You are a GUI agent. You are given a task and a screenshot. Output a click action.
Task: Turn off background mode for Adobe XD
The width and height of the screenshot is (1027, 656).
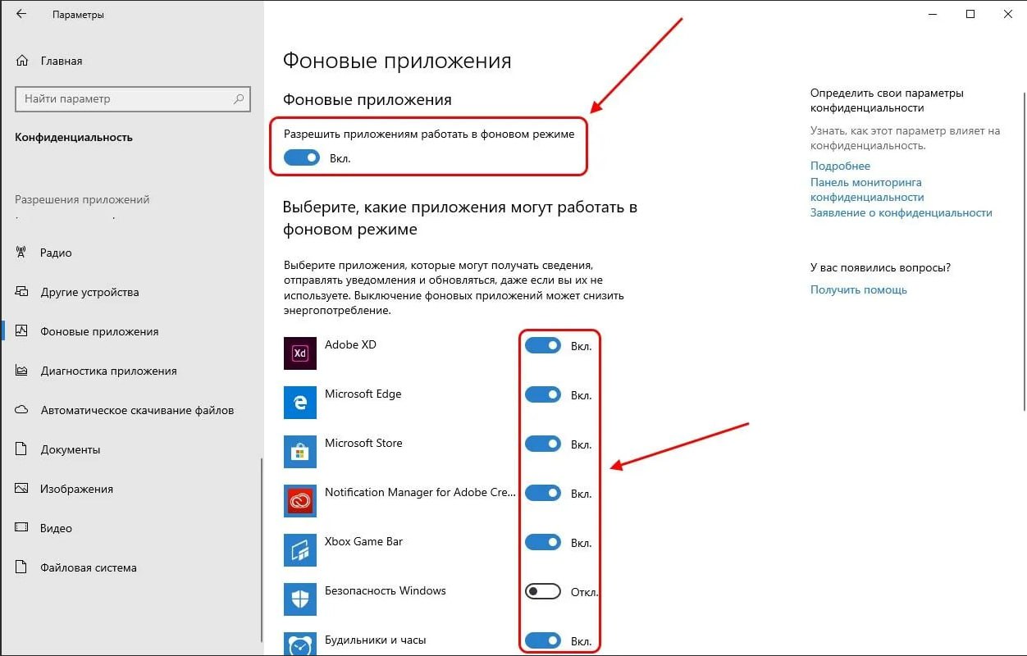(x=543, y=346)
